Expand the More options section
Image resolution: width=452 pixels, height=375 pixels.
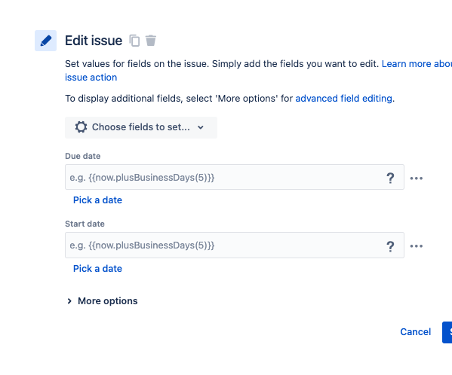(x=103, y=301)
